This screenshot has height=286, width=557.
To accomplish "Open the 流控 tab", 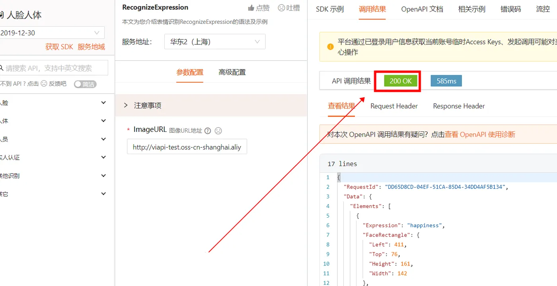I will 543,9.
